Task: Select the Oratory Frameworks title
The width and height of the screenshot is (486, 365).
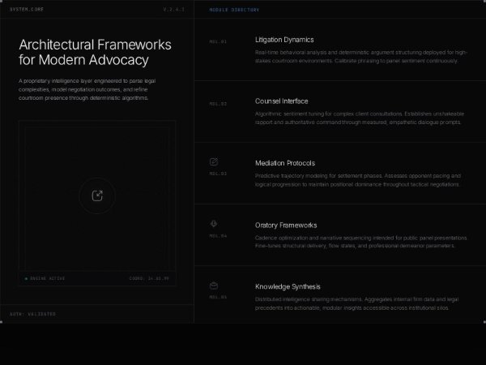Action: 286,225
